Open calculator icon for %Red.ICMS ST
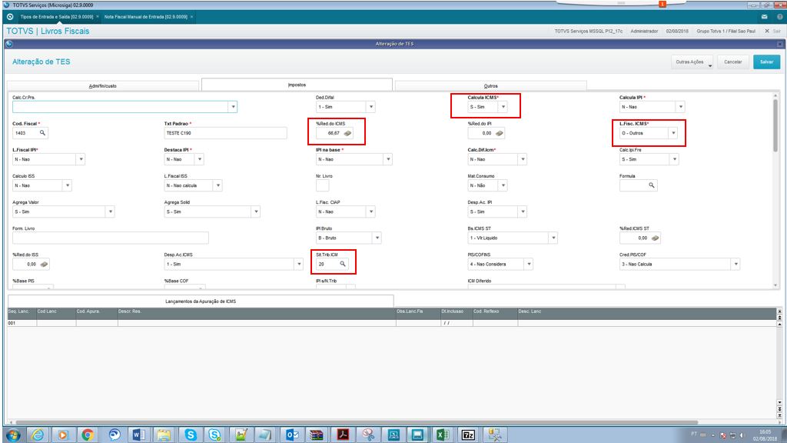The image size is (787, 443). [655, 238]
